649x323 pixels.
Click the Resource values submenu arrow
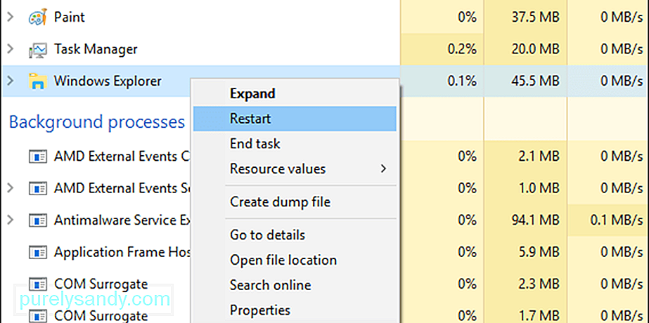383,169
